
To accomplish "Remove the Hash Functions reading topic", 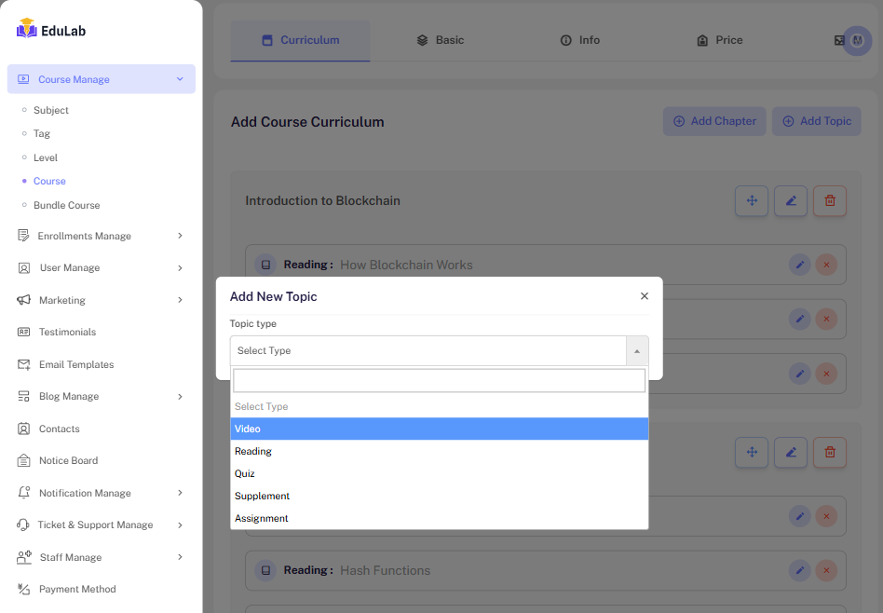I will (x=826, y=570).
